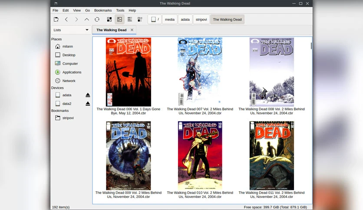This screenshot has width=363, height=210.
Task: Select Walking Dead 008 cover thumbnail
Action: click(x=271, y=72)
